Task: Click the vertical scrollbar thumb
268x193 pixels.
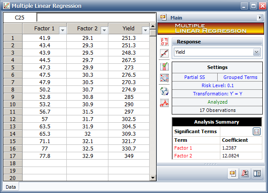Action: (x=153, y=33)
